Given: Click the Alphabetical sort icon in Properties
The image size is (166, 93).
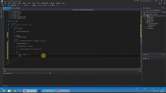Looking at the screenshot, I should point(146,59).
